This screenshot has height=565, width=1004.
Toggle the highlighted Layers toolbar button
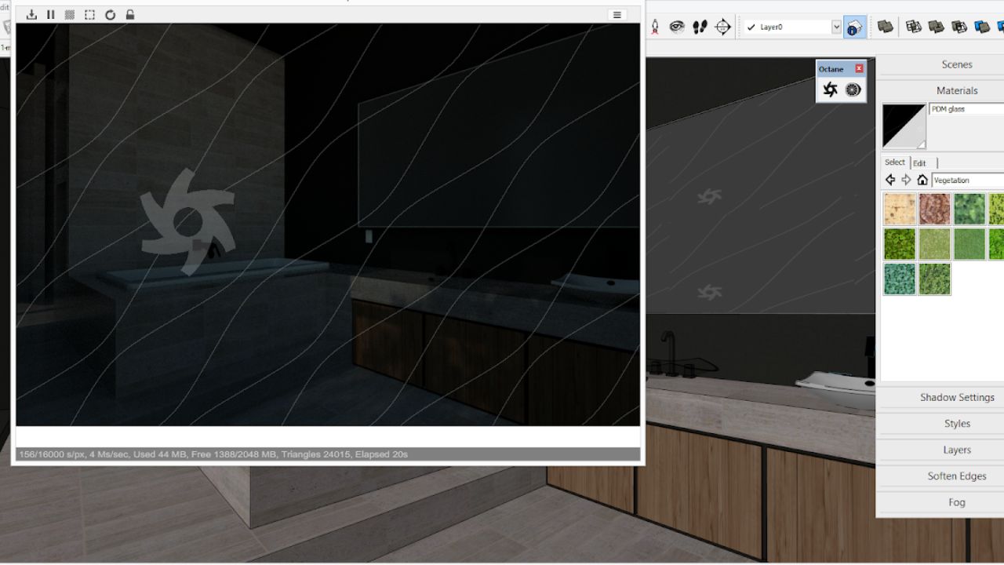tap(854, 26)
